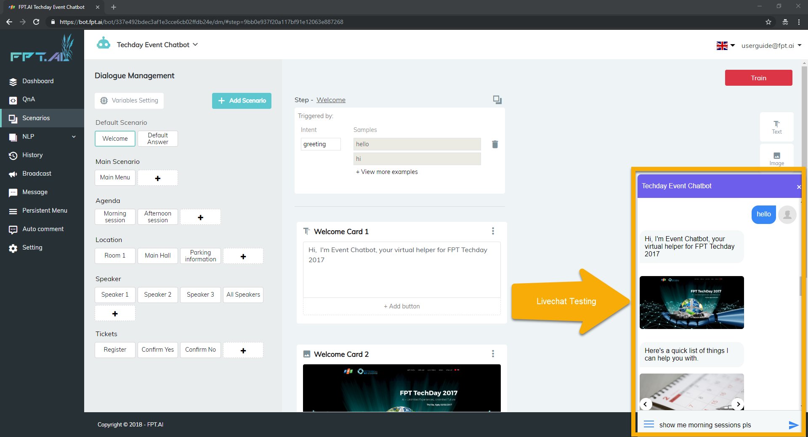Viewport: 808px width, 437px height.
Task: Click Add button in Welcome Card 1
Action: coord(402,306)
